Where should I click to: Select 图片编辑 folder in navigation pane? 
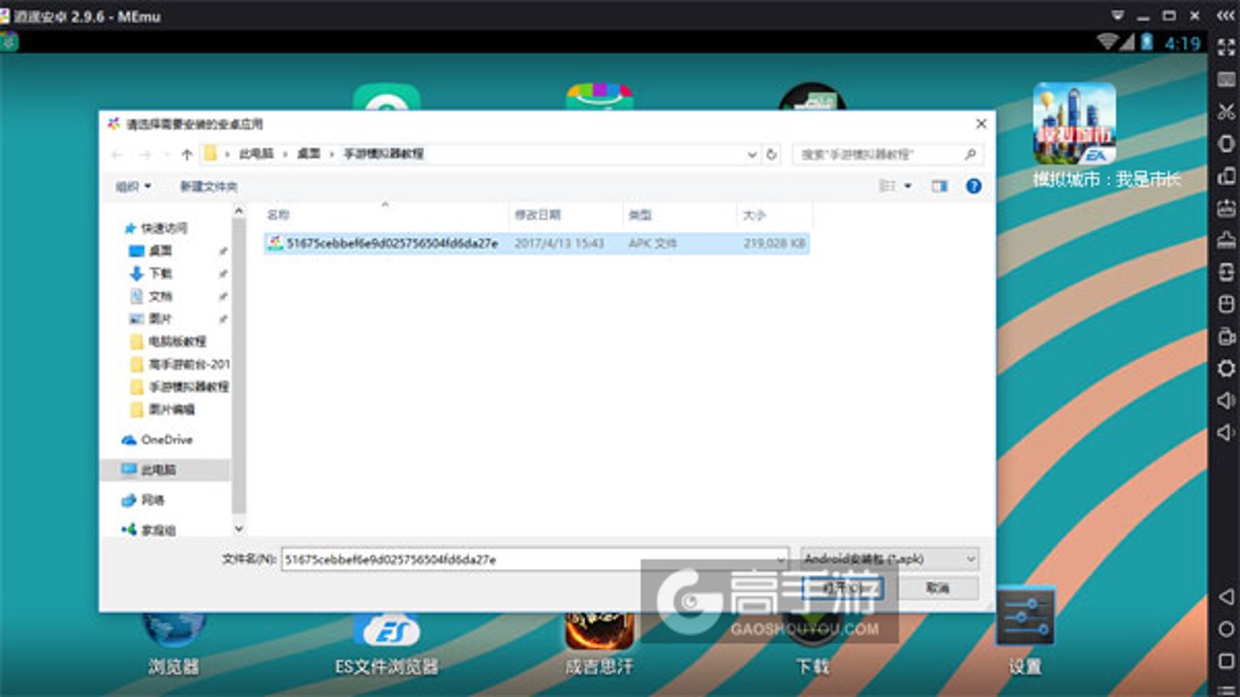(163, 409)
